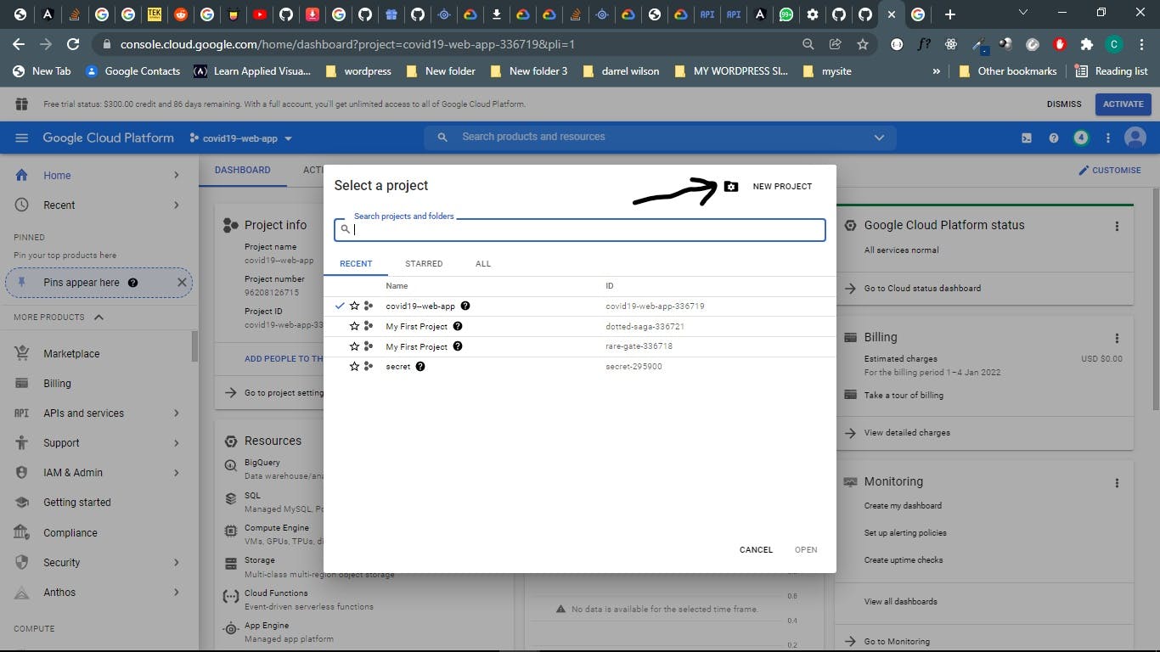Expand IAM & Admin submenu chevron
Screen dimensions: 1160x652
tap(177, 472)
